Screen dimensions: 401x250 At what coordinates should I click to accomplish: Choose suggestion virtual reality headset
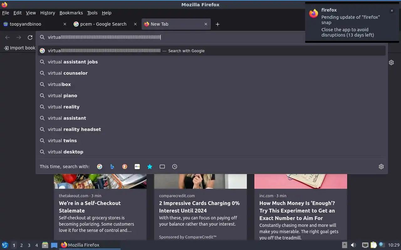211,129
